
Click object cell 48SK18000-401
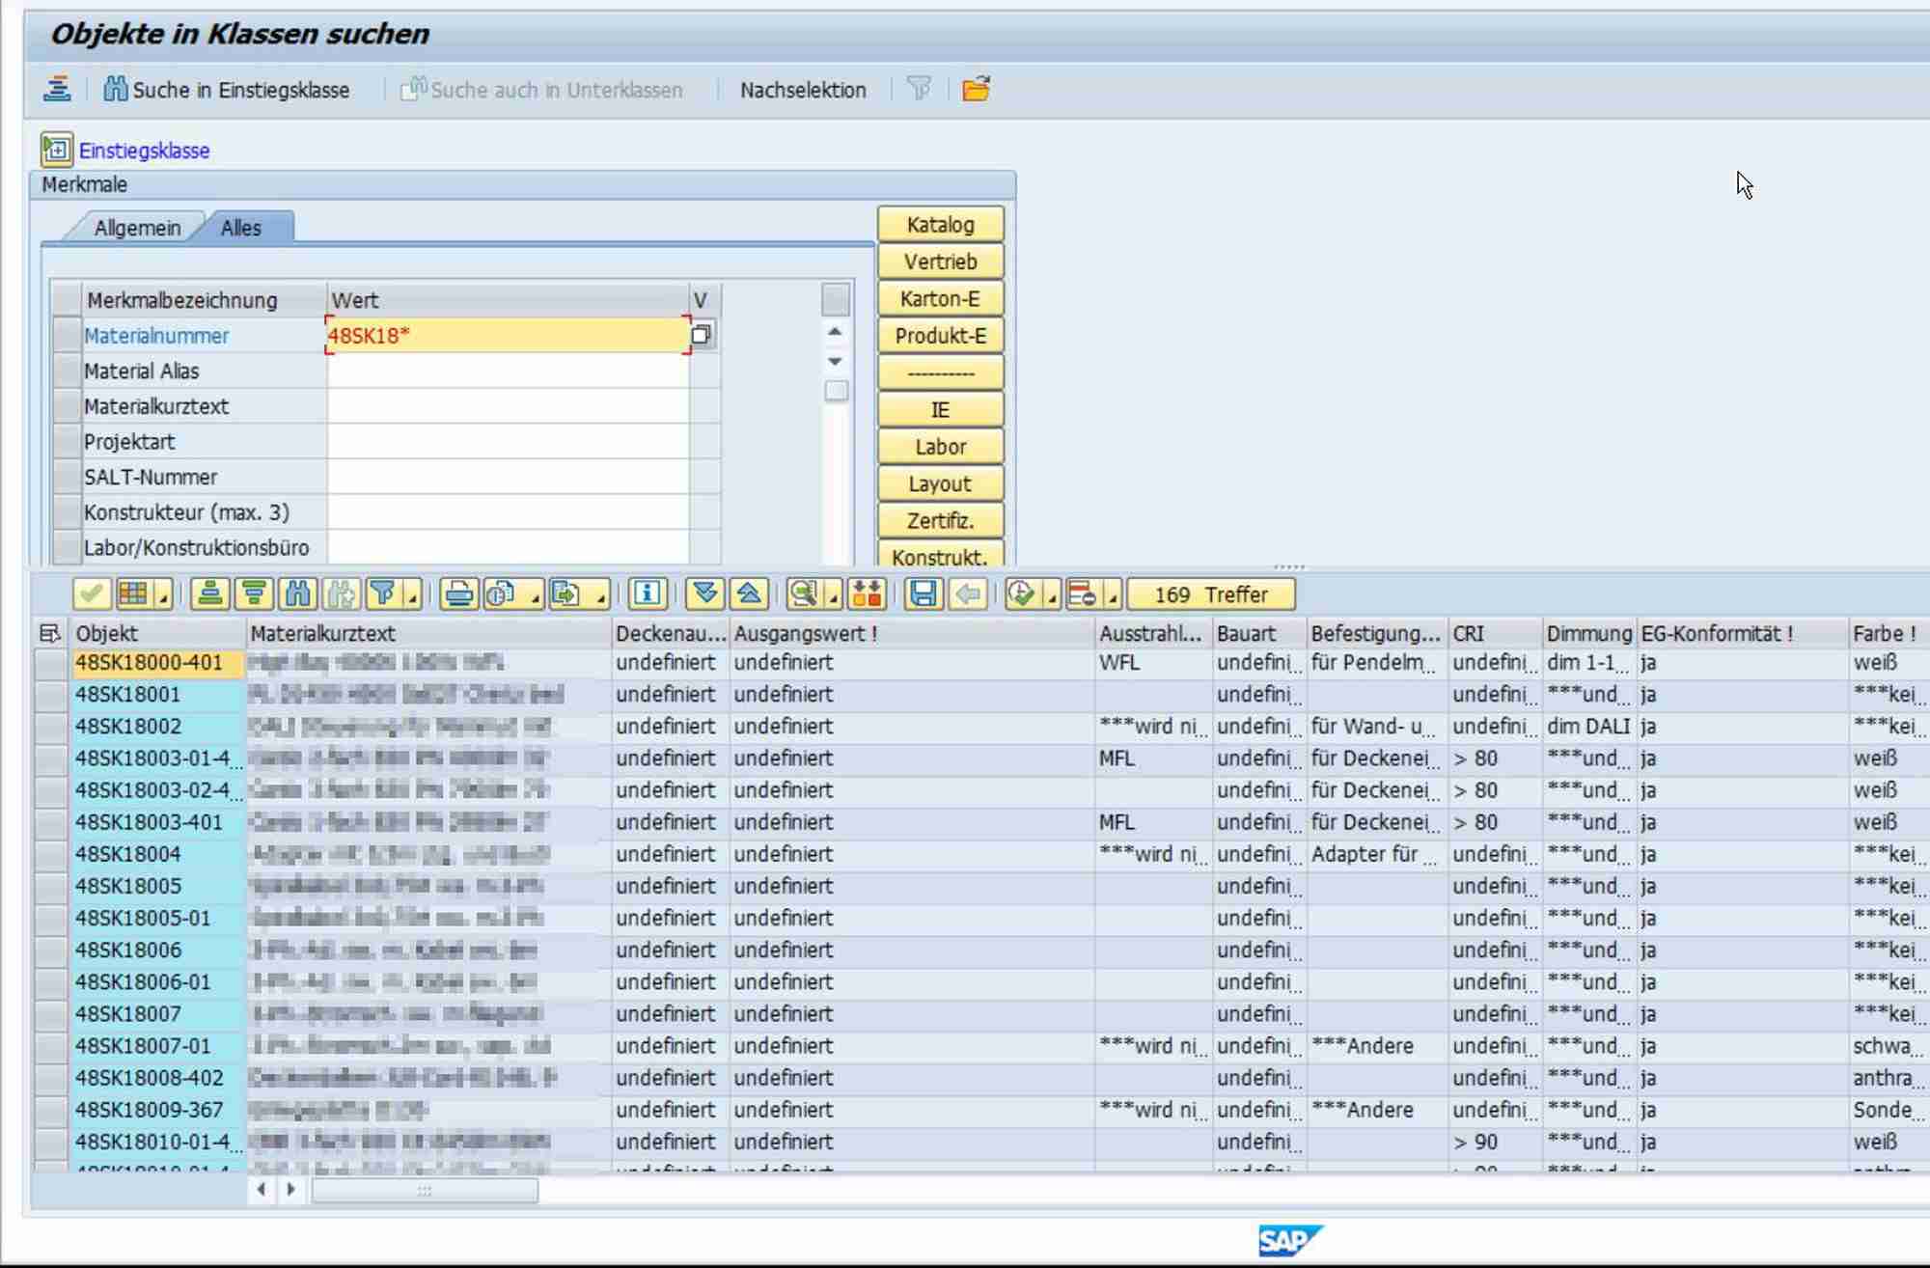(158, 663)
